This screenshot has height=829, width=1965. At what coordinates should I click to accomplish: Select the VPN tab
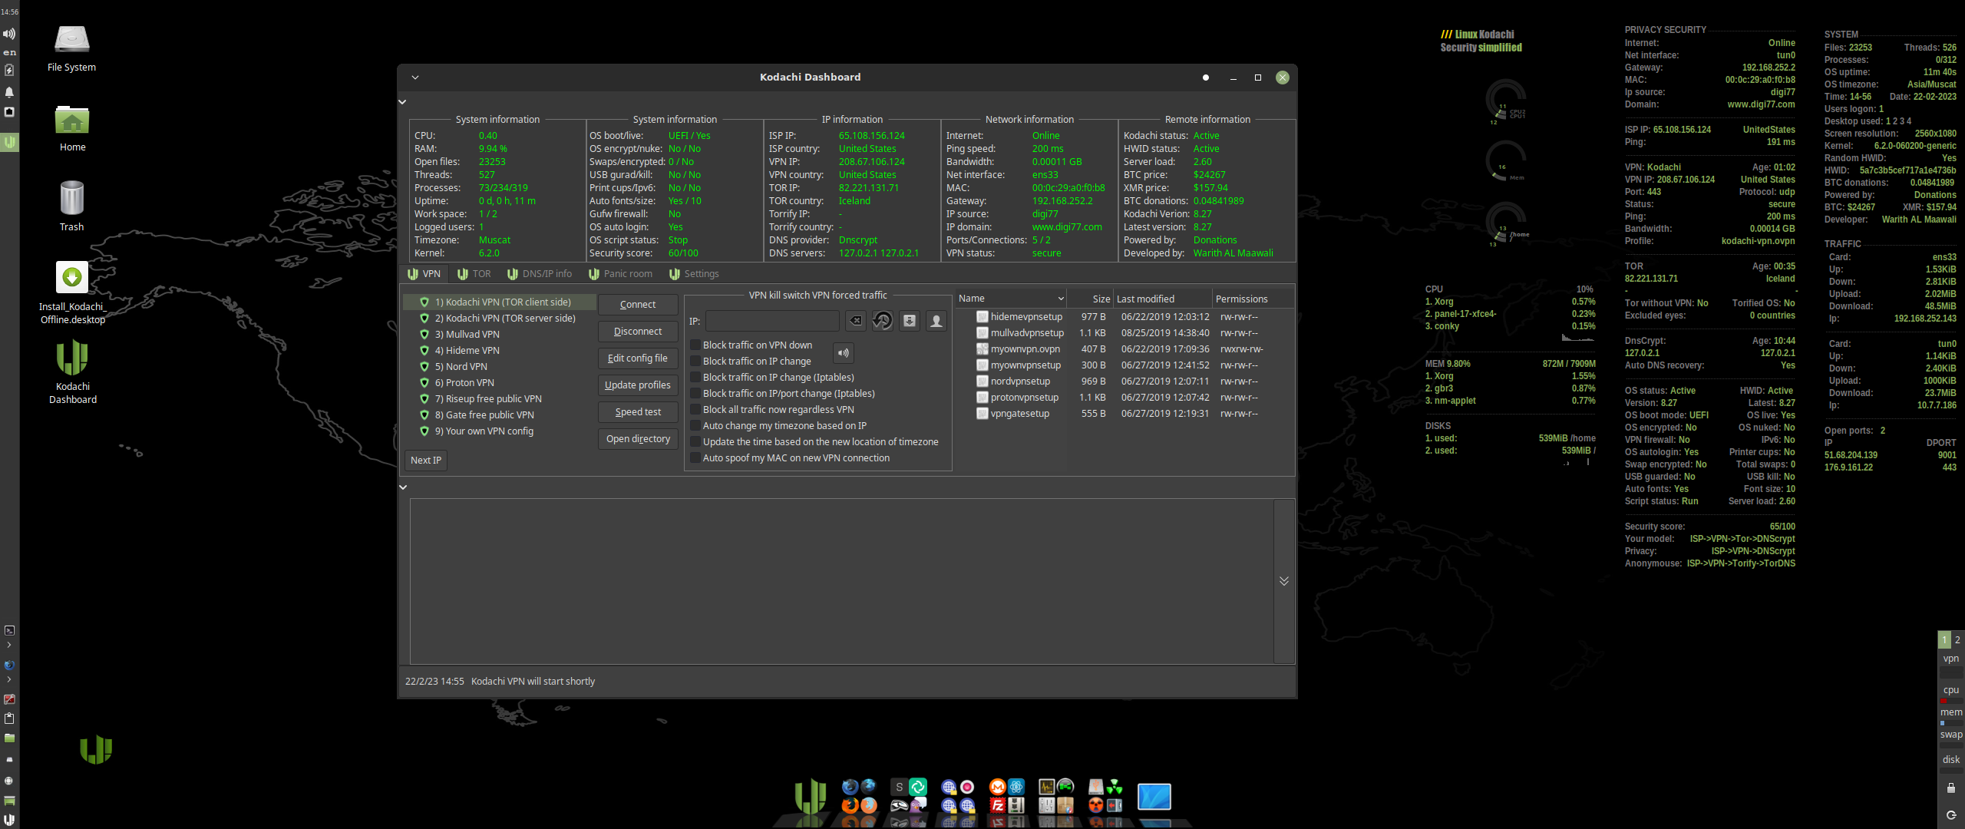[424, 274]
